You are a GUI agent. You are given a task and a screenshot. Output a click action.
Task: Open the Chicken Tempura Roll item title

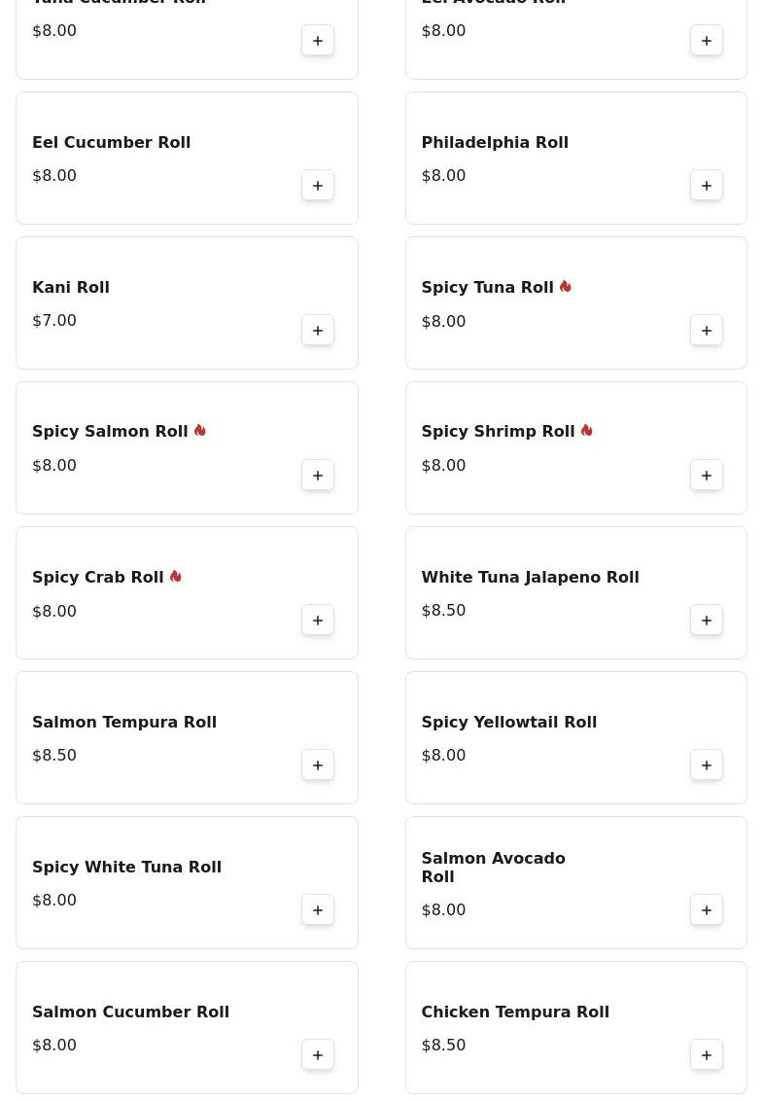tap(515, 1012)
